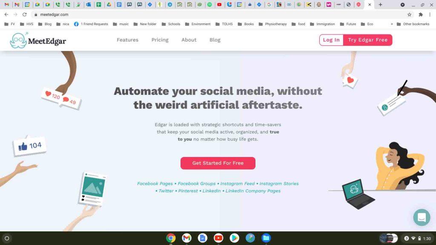
Task: Click the Log In button
Action: coord(331,40)
